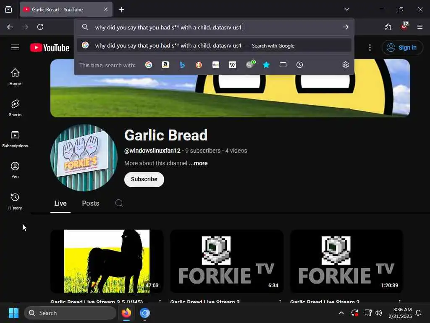
Task: Open the list all tabs dropdown
Action: 346,9
